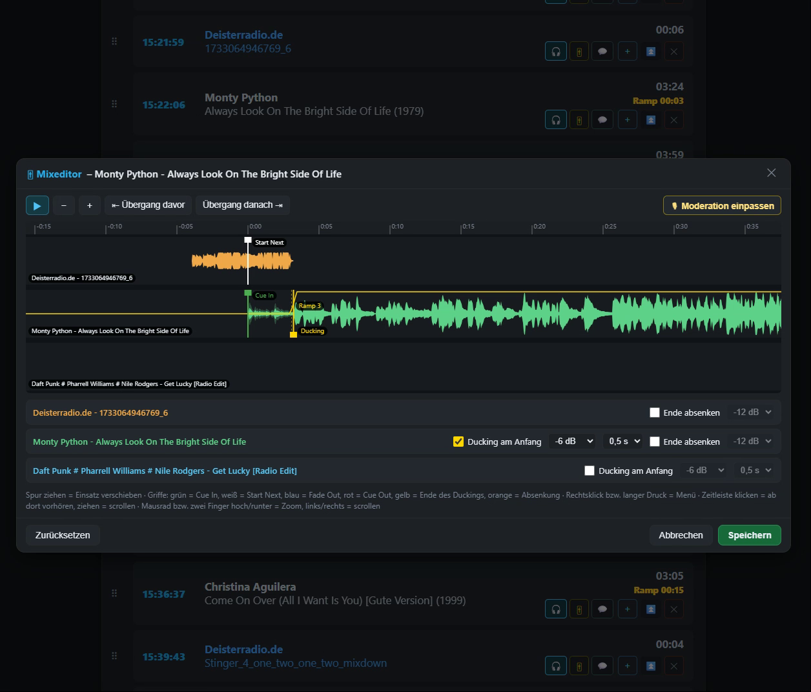Click the 0:00 mark on timeline ruler
This screenshot has width=811, height=692.
[255, 227]
